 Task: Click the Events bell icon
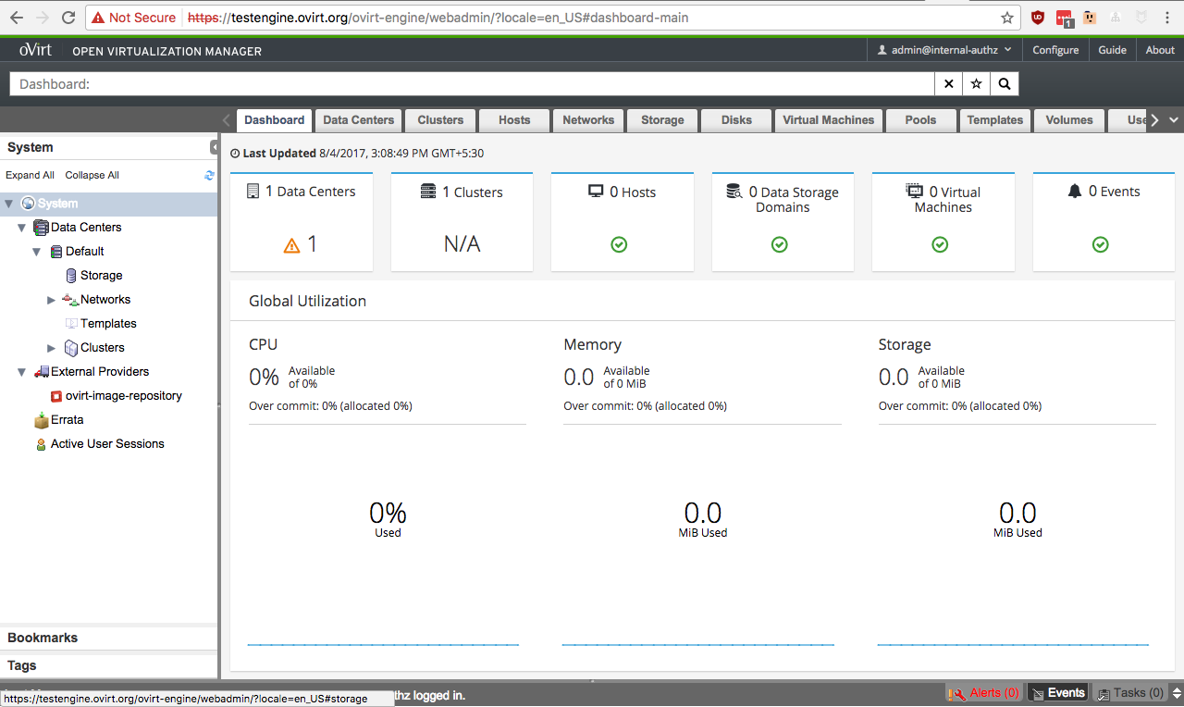(1074, 192)
